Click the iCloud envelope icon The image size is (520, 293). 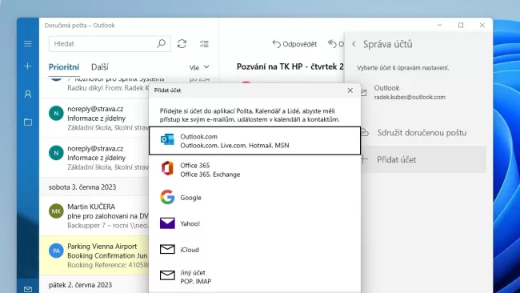[167, 249]
